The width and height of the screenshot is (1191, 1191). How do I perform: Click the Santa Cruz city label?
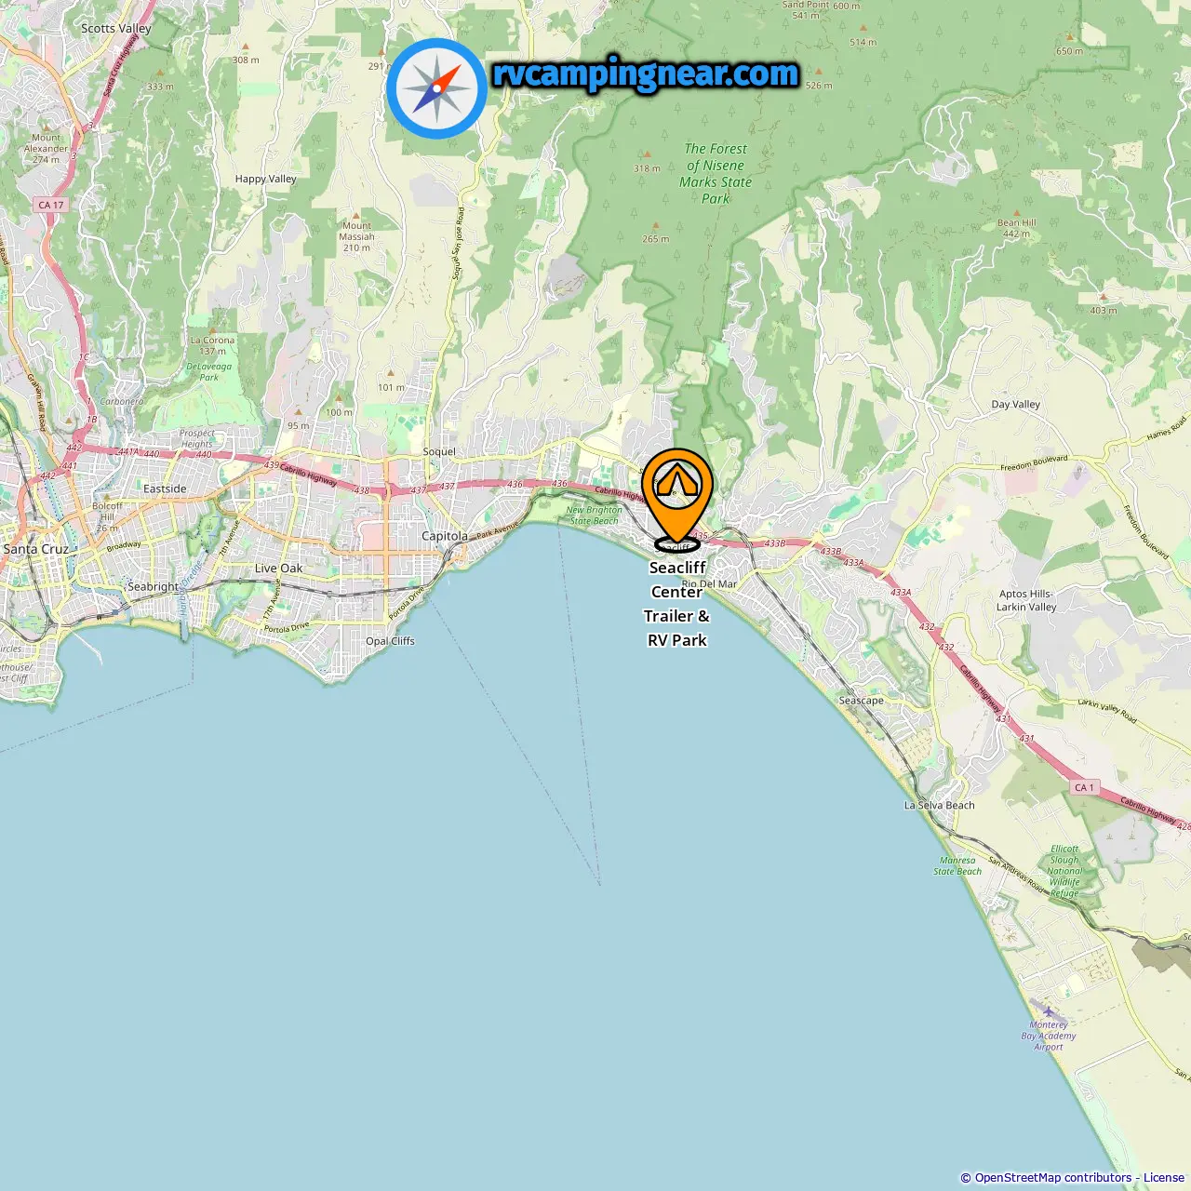[35, 549]
